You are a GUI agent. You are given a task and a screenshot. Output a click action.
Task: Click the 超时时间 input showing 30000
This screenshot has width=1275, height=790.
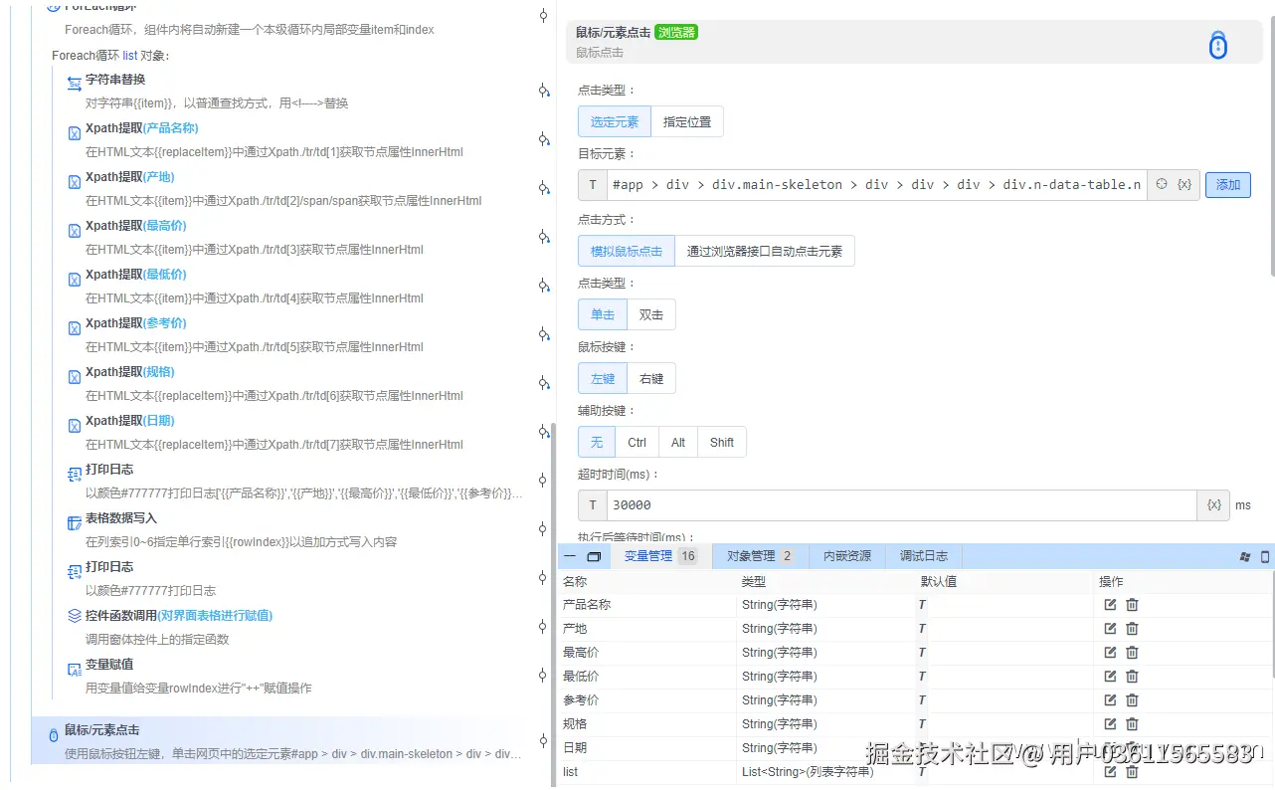(901, 505)
